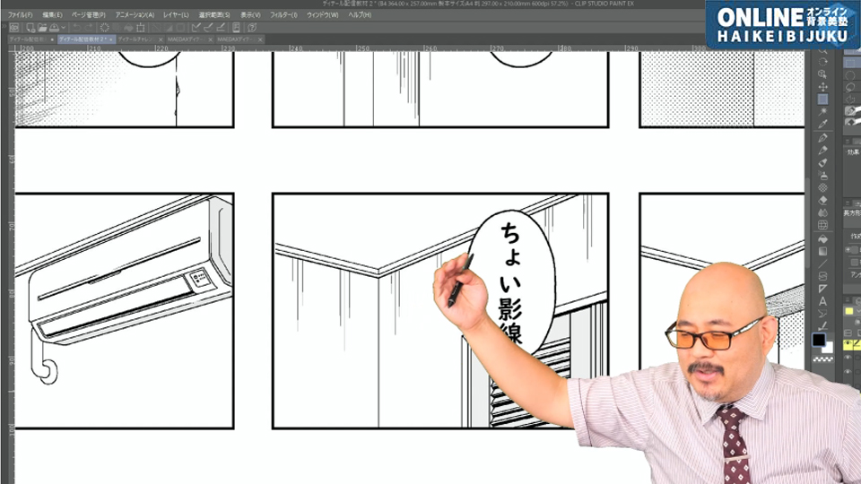861x484 pixels.
Task: Select the Auto select magic wand tool
Action: coord(823,112)
